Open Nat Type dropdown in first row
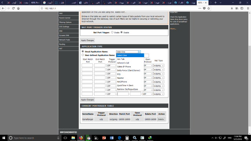 tap(158, 65)
